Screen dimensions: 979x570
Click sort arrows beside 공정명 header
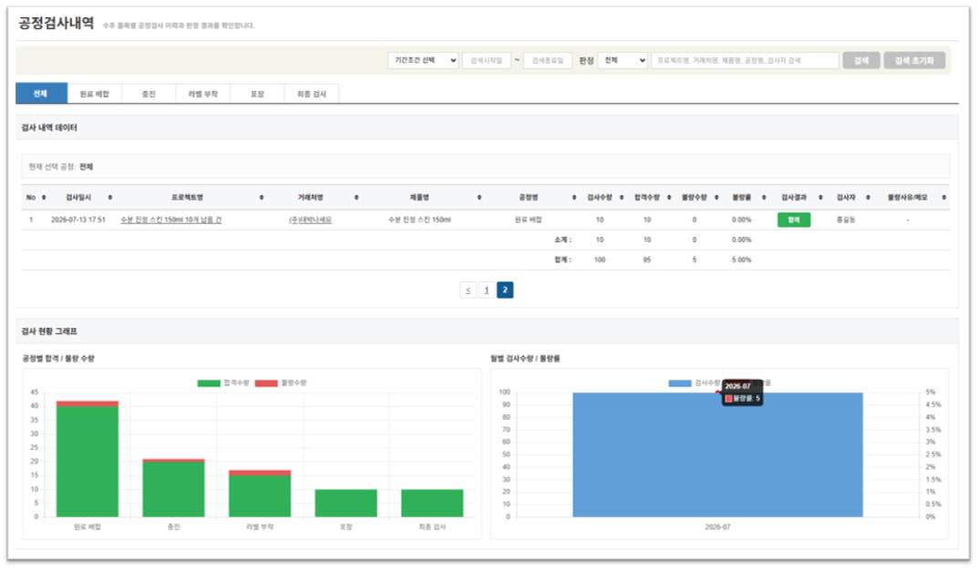(x=573, y=198)
